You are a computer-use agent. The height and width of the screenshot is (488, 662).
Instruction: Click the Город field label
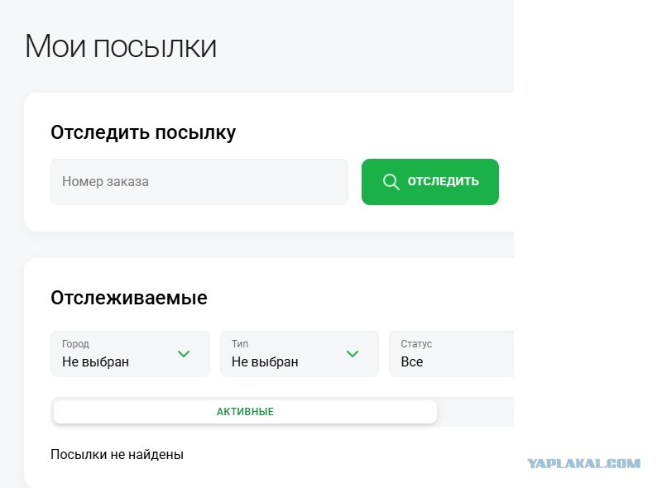(x=75, y=344)
